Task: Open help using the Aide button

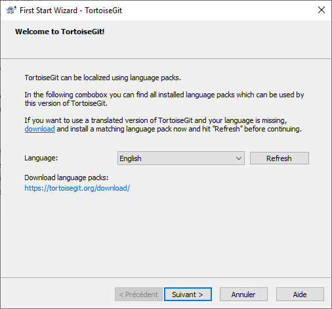Action: click(300, 295)
